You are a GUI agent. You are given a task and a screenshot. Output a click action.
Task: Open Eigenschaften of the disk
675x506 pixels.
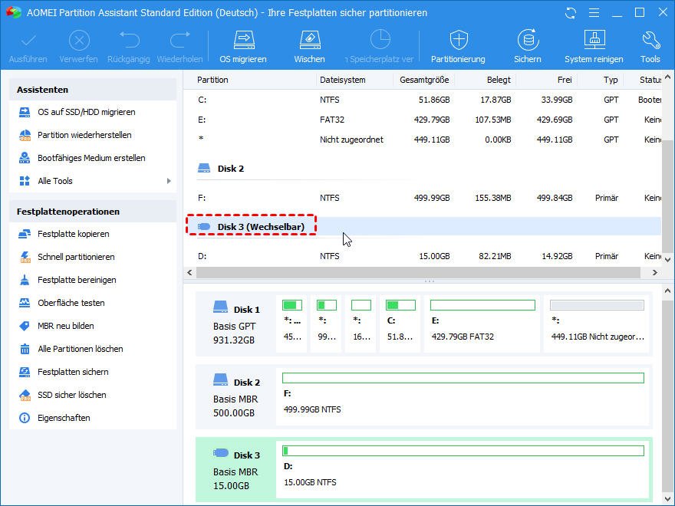click(64, 418)
